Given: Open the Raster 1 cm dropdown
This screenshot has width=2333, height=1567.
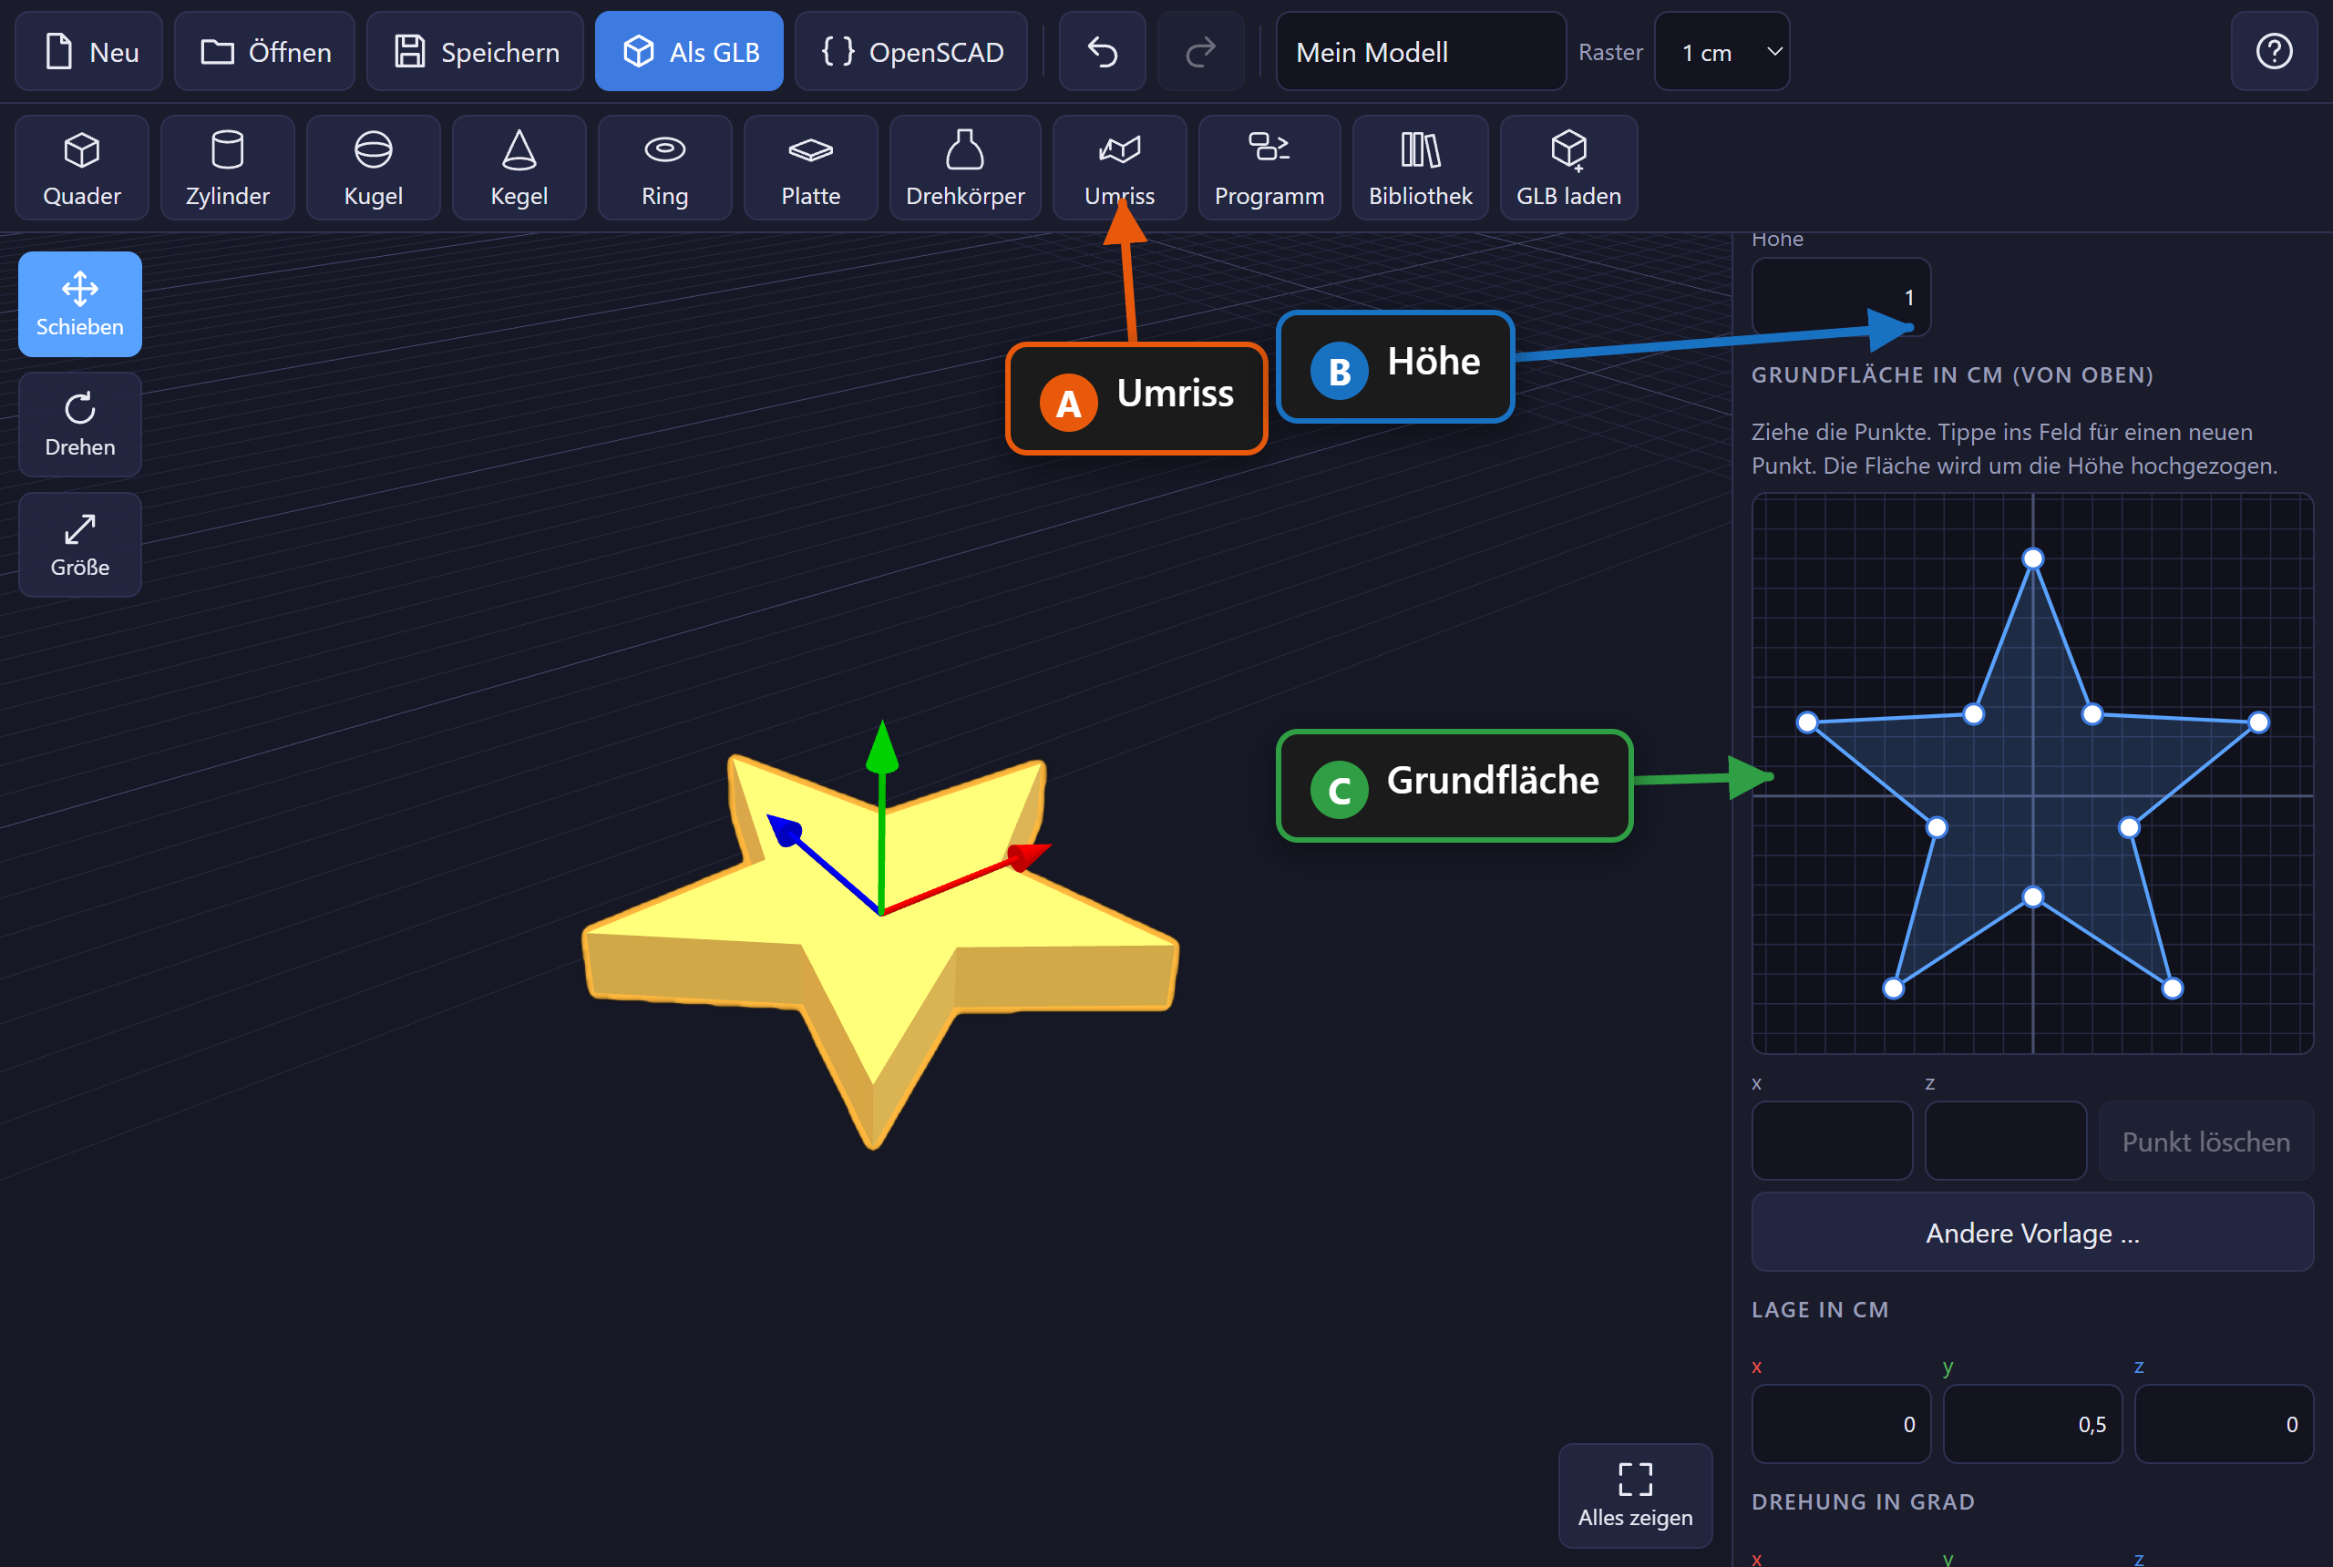Looking at the screenshot, I should (x=1721, y=51).
